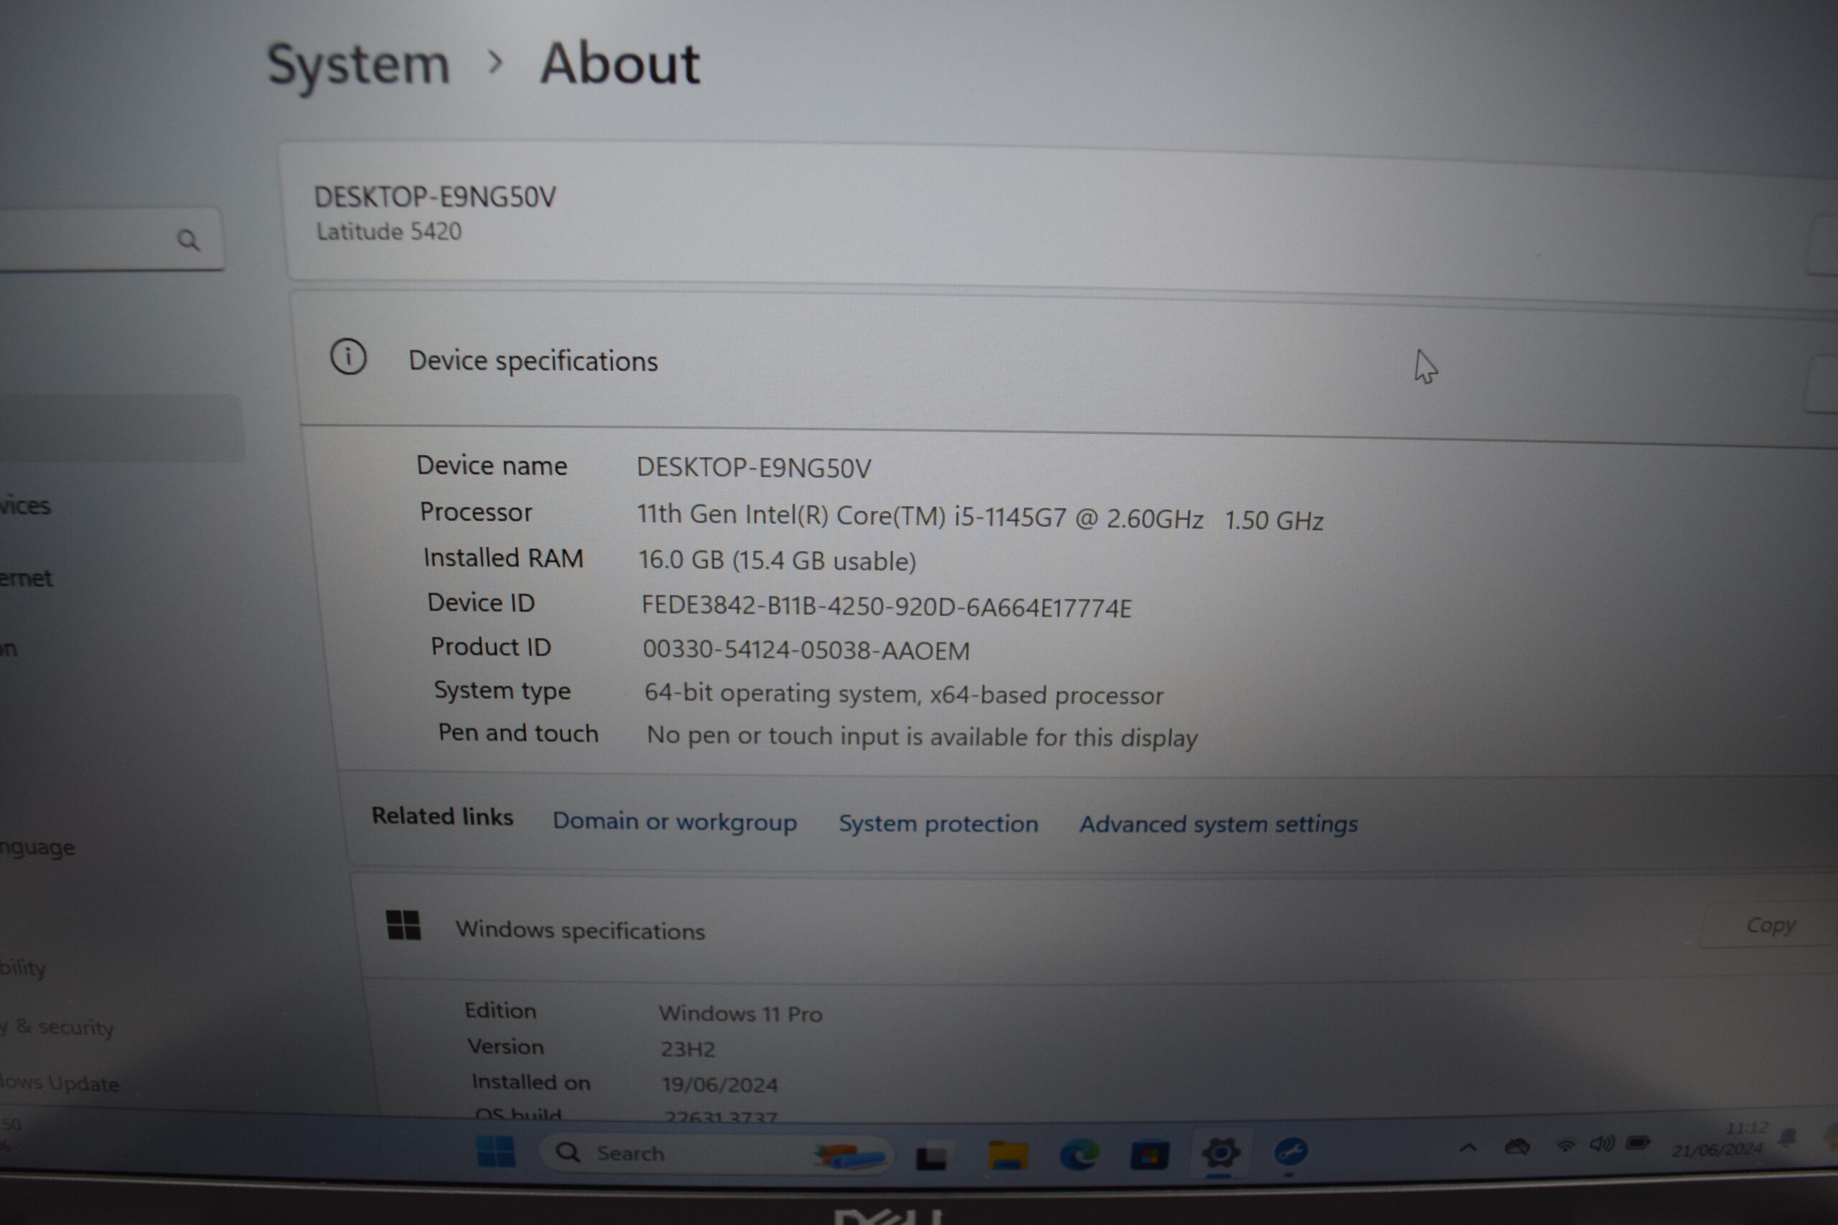Click the Latitude 5420 model text
Image resolution: width=1838 pixels, height=1225 pixels.
tap(388, 231)
